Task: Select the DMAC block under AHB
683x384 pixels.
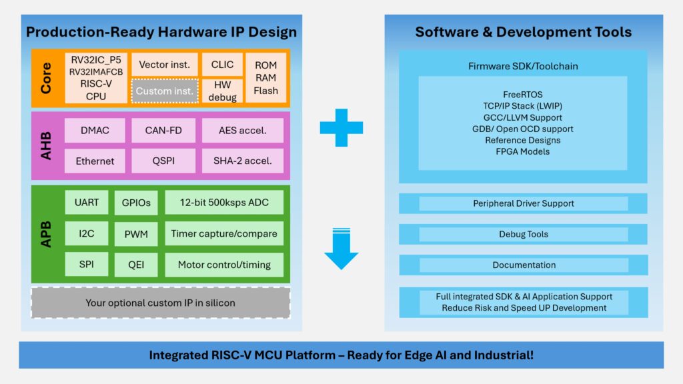Action: 95,131
